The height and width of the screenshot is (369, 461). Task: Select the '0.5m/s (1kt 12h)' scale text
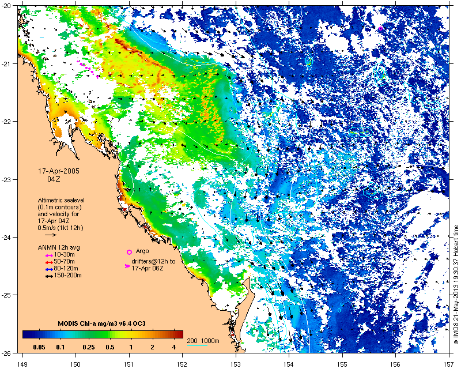point(61,228)
